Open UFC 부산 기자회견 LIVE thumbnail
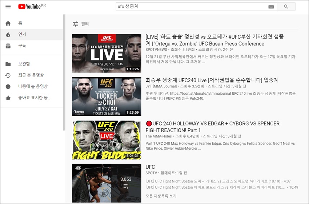 (107, 53)
